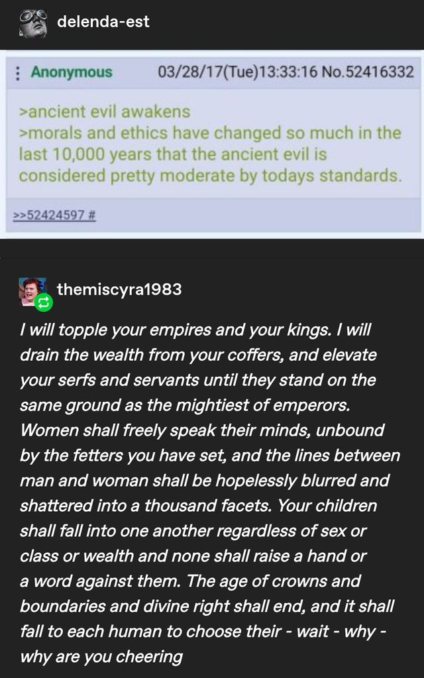The width and height of the screenshot is (424, 678).
Task: Select the Anonymous poster name
Action: (x=72, y=72)
